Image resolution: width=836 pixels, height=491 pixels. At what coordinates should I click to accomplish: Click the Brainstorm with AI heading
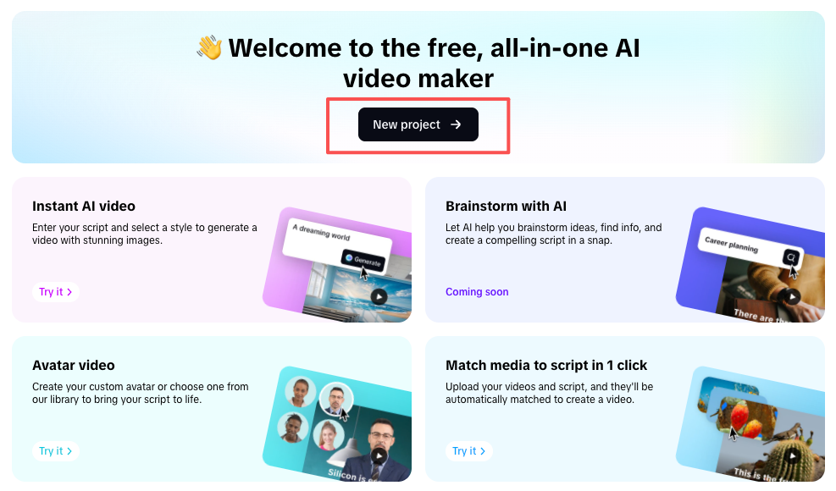(x=506, y=206)
